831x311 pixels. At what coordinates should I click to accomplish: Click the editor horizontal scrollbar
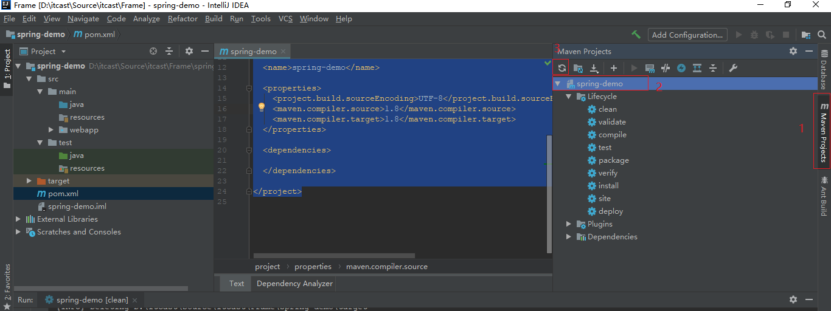point(334,256)
